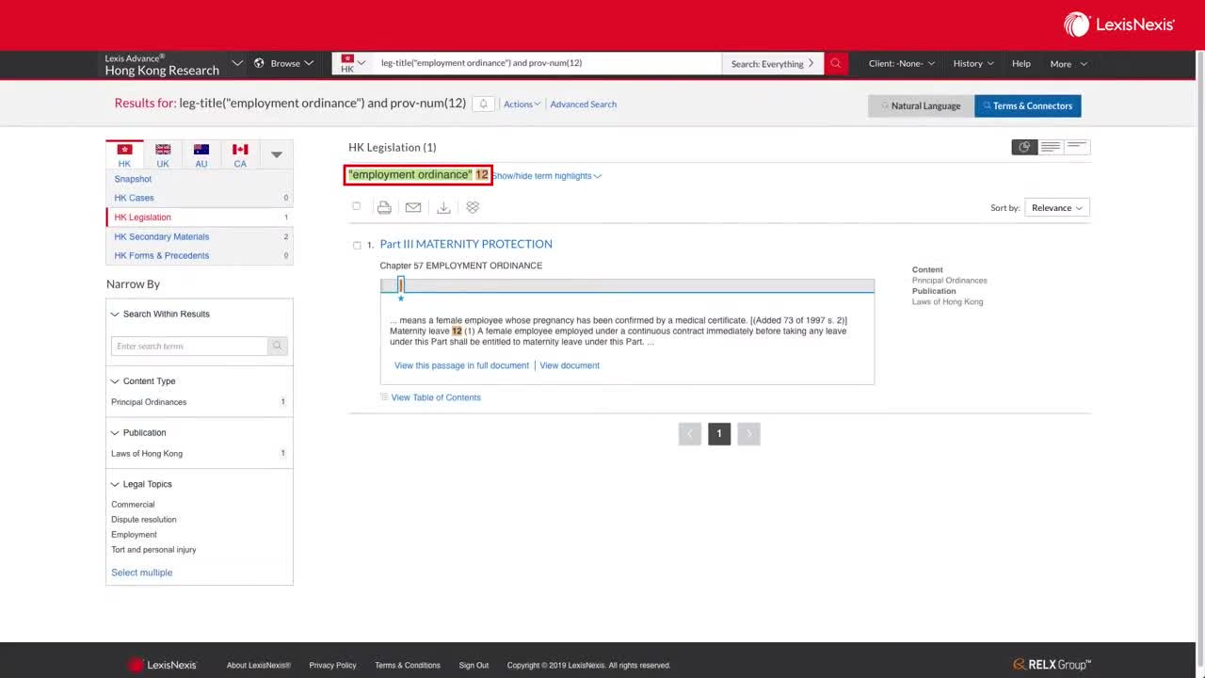
Task: Open Advanced Search link
Action: 584,105
